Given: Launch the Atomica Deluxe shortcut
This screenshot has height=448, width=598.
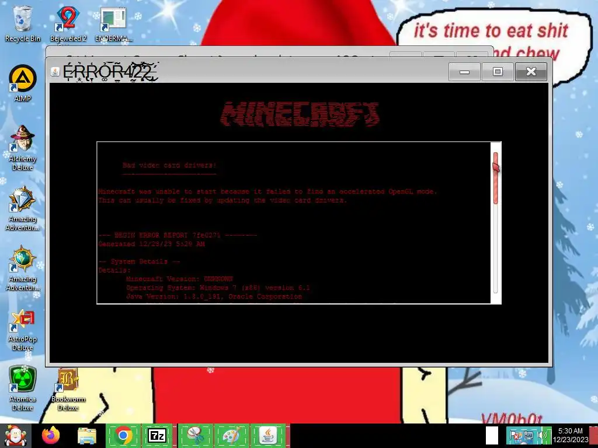Looking at the screenshot, I should click(22, 388).
